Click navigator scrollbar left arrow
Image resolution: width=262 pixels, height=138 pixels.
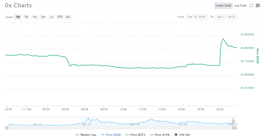pyautogui.click(x=6, y=128)
